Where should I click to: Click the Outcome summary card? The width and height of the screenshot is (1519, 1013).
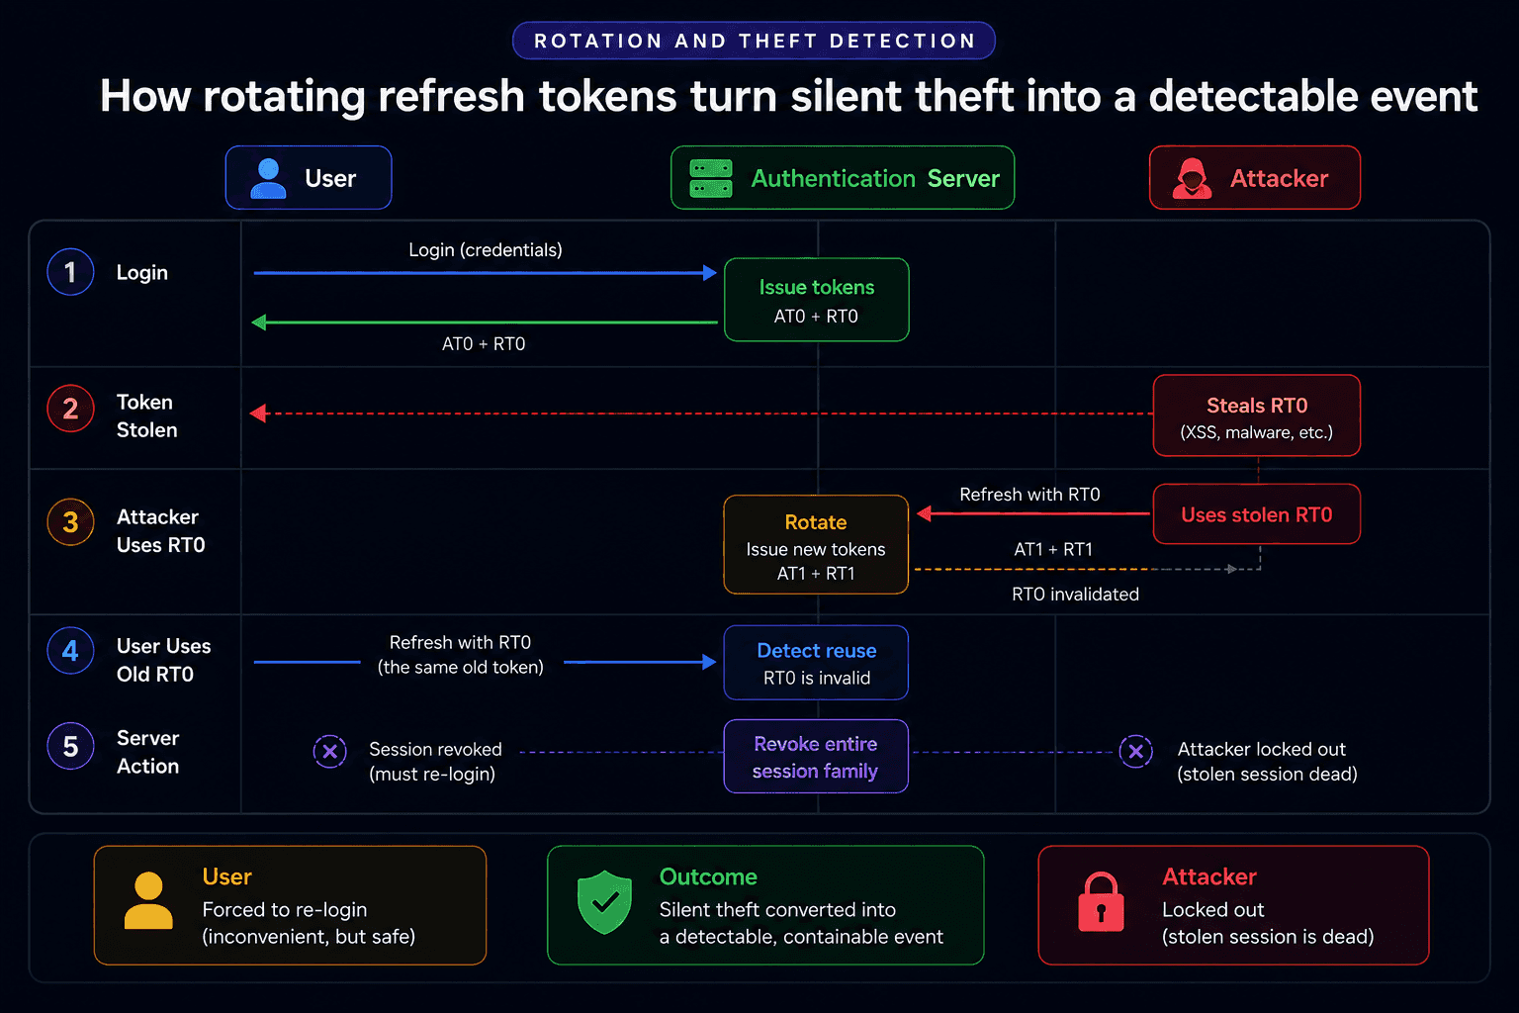click(x=765, y=905)
